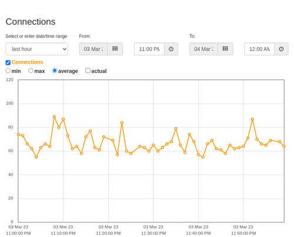
Task: Click the 'From:' label
Action: click(85, 36)
